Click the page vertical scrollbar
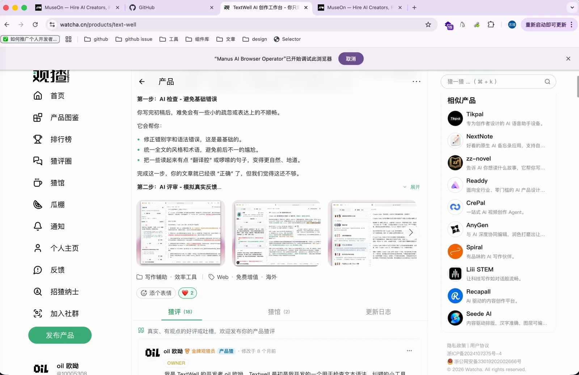579x375 pixels. coord(578,87)
